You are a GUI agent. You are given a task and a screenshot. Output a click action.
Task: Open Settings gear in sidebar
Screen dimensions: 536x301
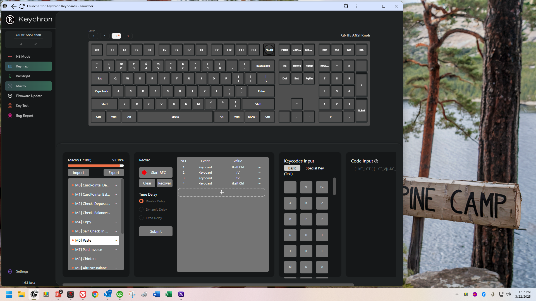pos(10,271)
